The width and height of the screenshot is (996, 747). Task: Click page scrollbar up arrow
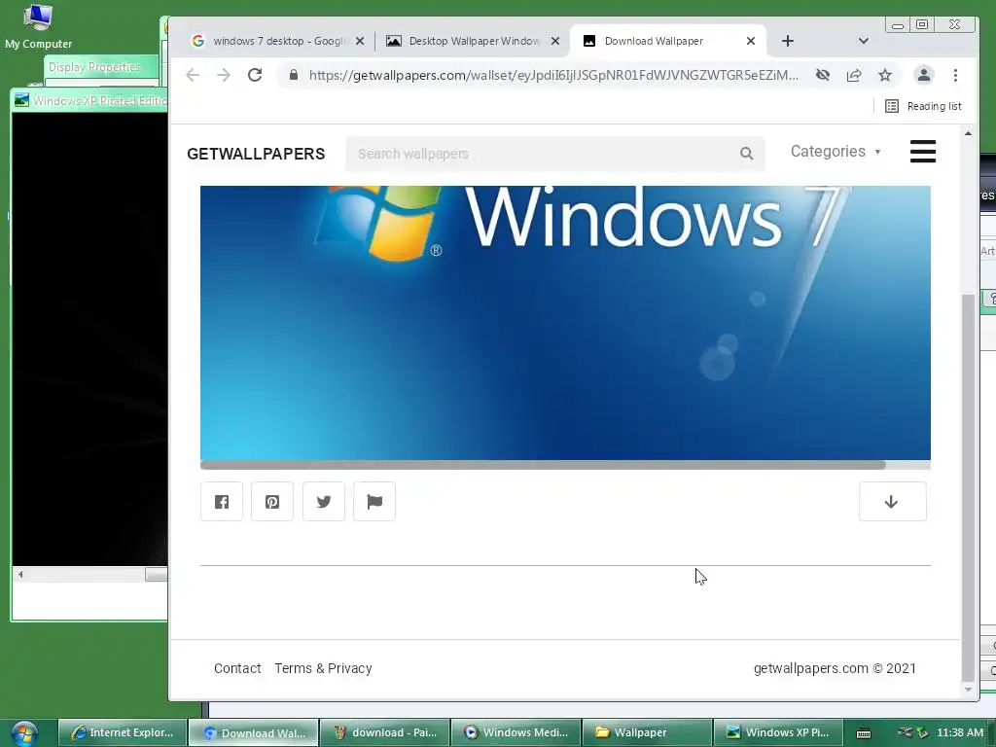point(968,133)
